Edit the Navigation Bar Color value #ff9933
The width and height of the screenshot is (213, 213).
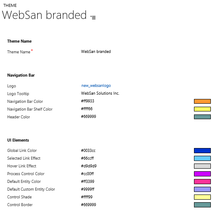(x=88, y=101)
